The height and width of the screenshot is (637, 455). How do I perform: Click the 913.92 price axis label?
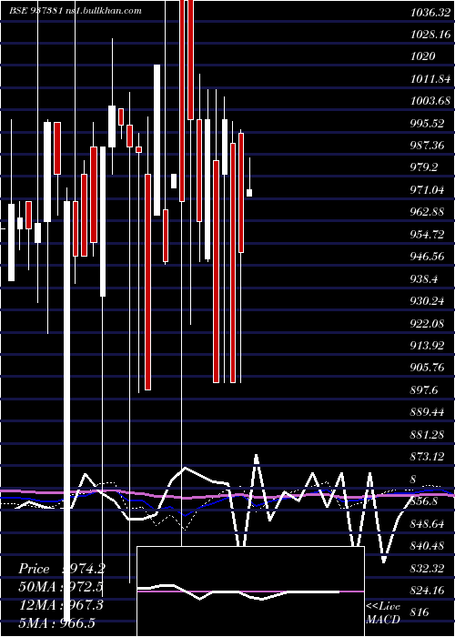tap(428, 345)
